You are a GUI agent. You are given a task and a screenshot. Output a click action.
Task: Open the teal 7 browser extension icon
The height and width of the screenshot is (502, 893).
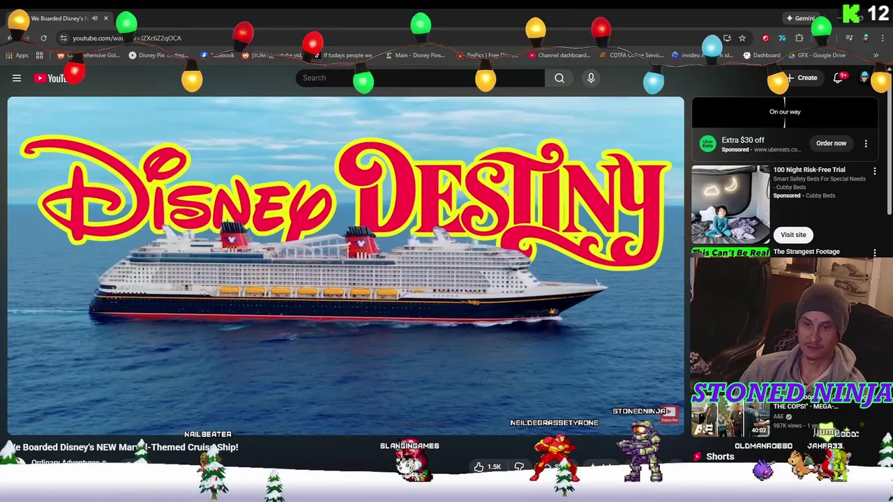[x=782, y=38]
